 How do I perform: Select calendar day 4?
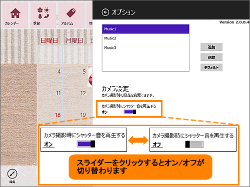(50, 76)
